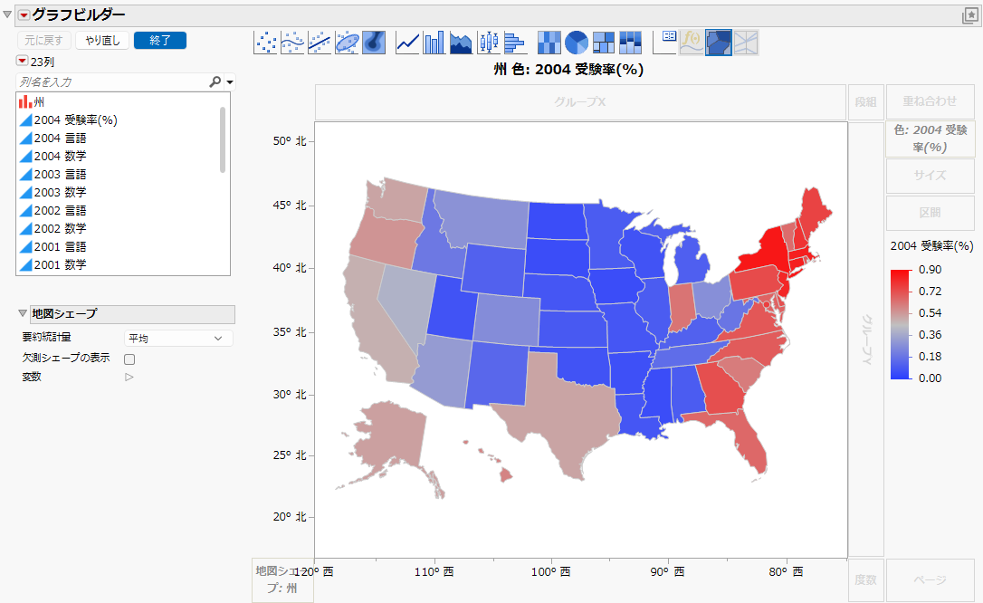Expand the 変数 disclosure triangle
This screenshot has height=603, width=983.
pyautogui.click(x=129, y=377)
